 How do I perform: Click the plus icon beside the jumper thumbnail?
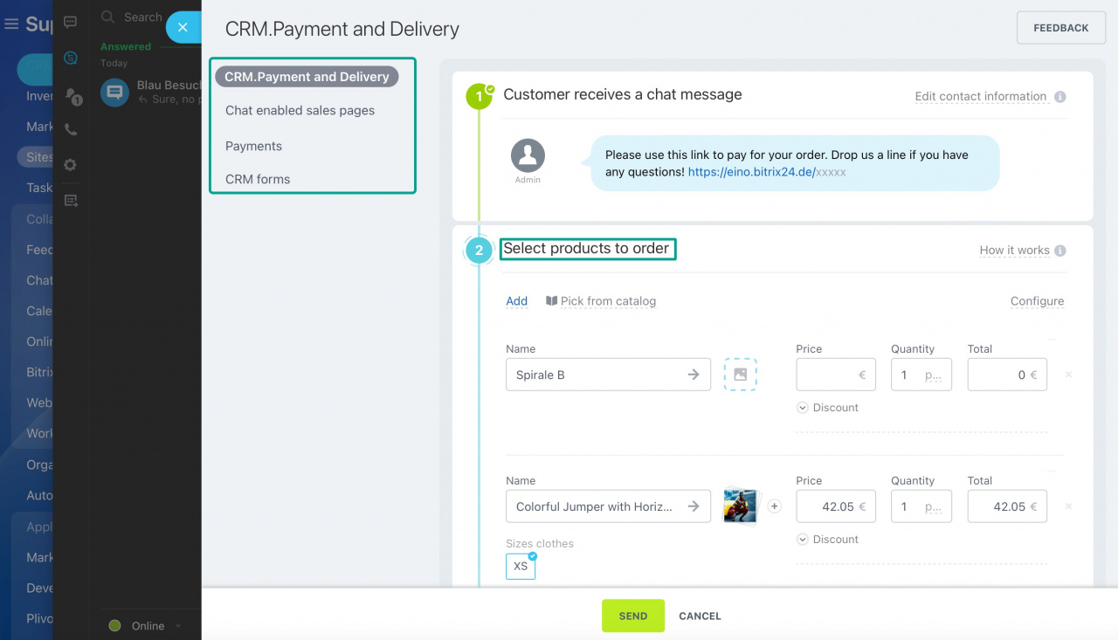774,506
